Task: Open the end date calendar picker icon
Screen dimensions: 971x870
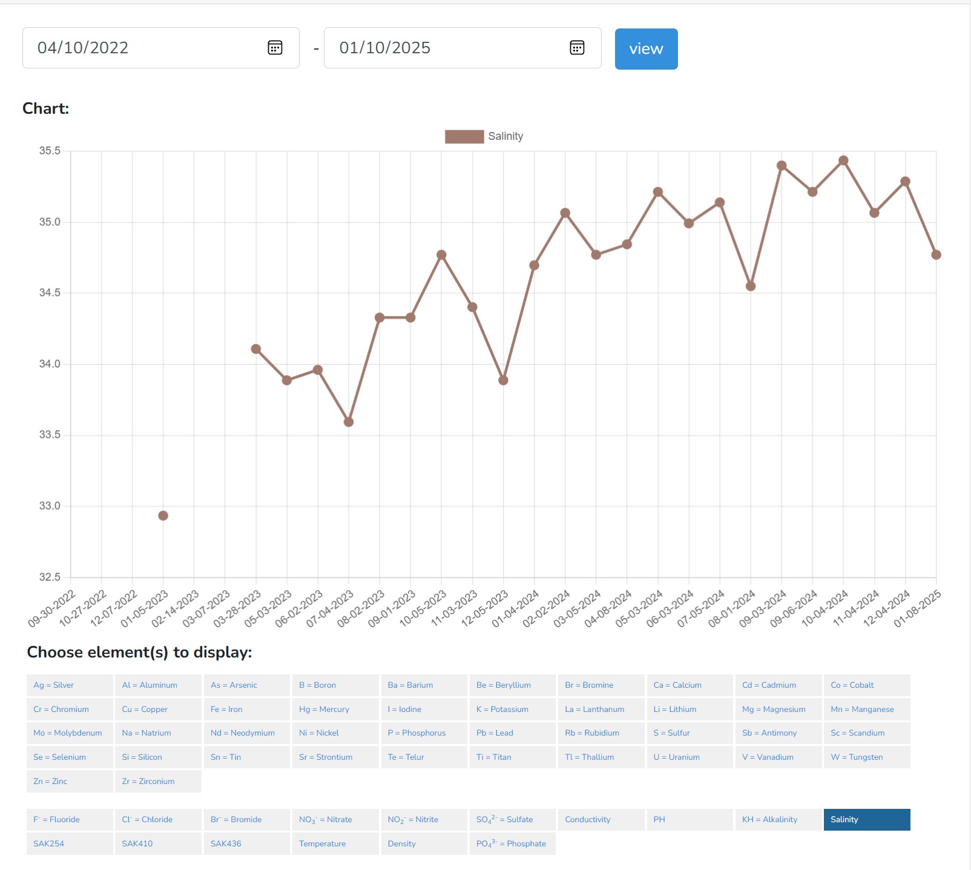Action: [x=577, y=48]
